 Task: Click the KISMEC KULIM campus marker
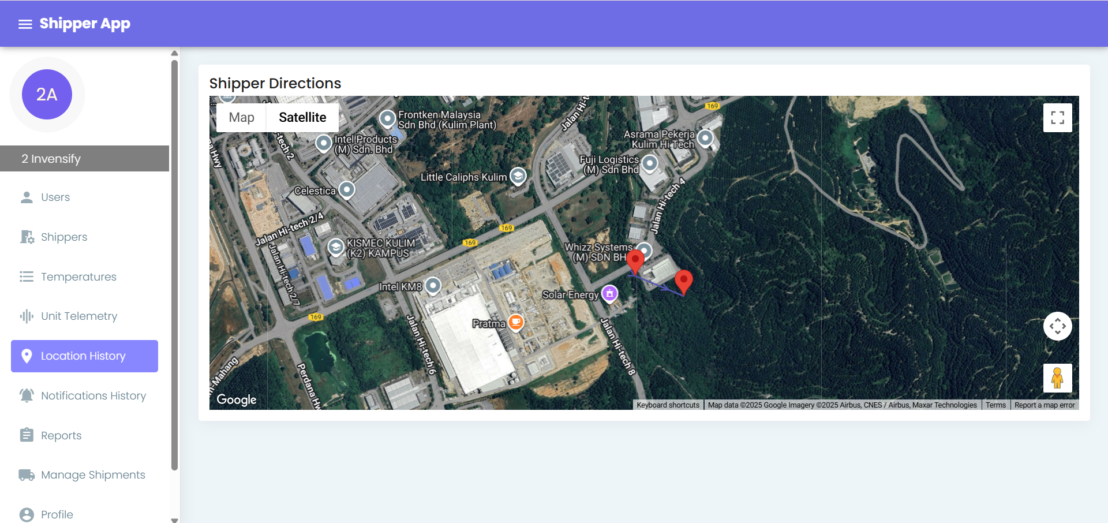tap(336, 248)
